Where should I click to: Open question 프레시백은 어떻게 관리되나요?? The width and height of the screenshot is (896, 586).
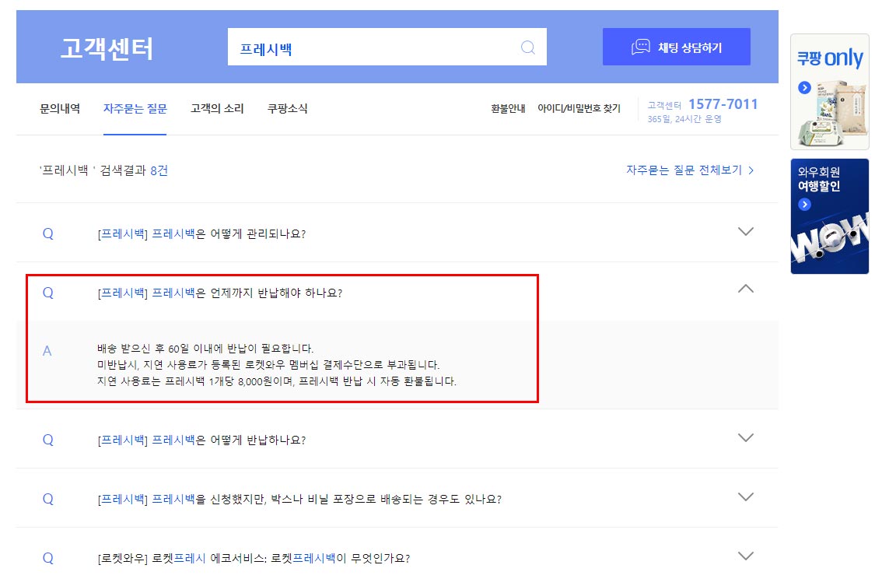click(201, 233)
